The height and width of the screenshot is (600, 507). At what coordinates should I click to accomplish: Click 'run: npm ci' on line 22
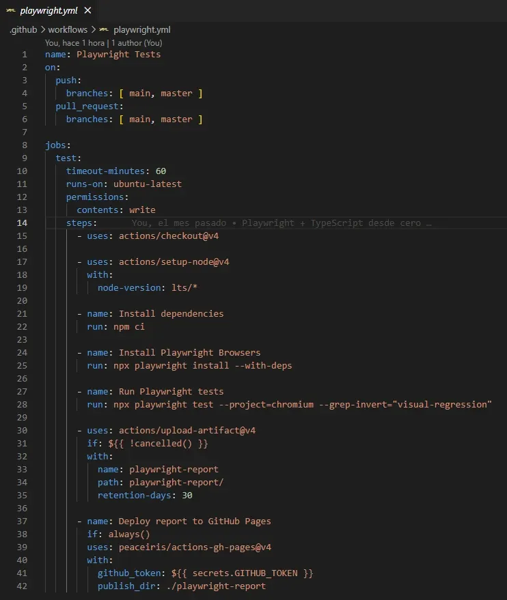pyautogui.click(x=115, y=327)
